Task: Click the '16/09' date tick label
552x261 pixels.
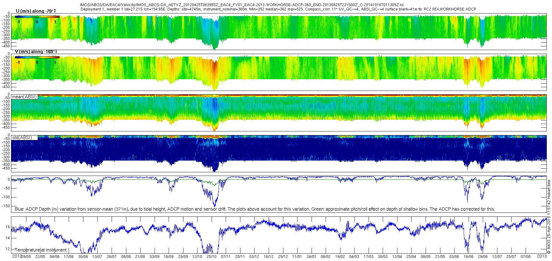Action: 169,256
